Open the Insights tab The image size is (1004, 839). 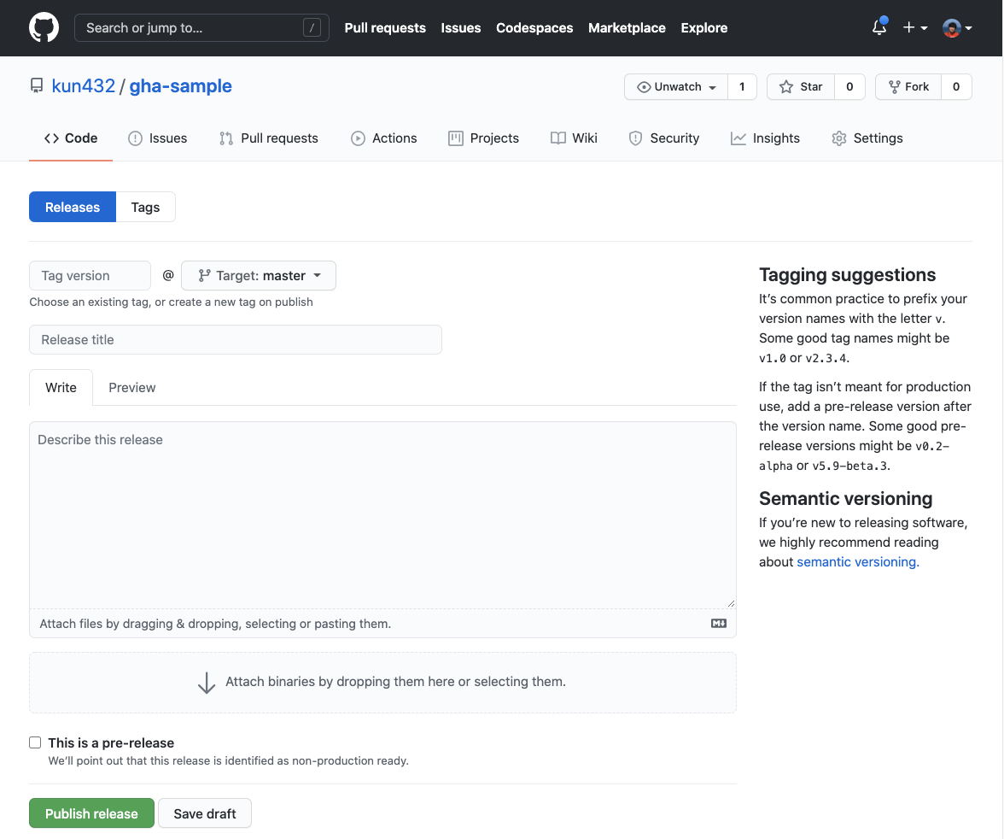tap(765, 138)
